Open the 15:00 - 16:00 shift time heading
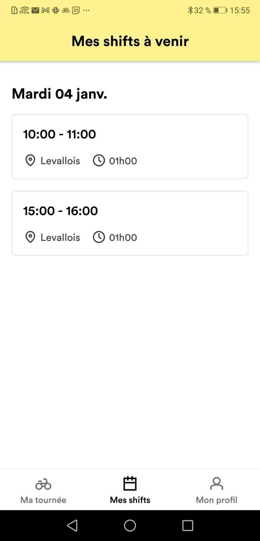The height and width of the screenshot is (541, 260). pos(60,211)
